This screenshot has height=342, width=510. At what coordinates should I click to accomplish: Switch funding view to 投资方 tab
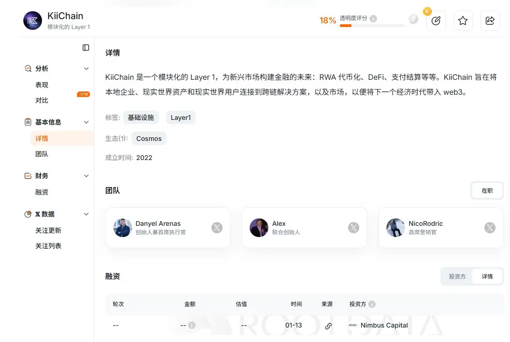457,276
